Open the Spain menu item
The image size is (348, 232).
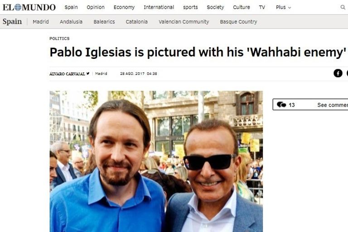(x=71, y=7)
